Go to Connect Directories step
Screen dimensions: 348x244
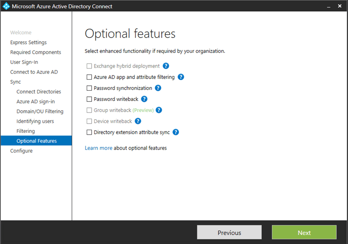[38, 92]
